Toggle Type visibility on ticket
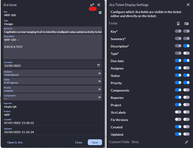 [186, 53]
